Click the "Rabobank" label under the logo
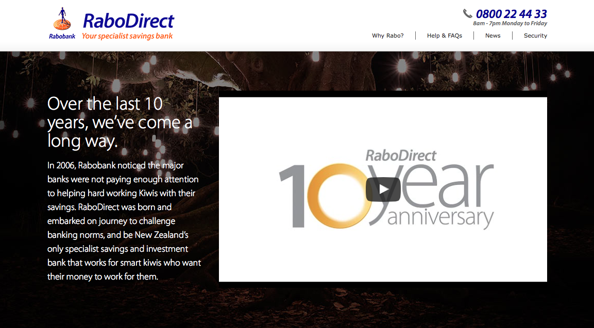This screenshot has height=328, width=594. coord(62,37)
